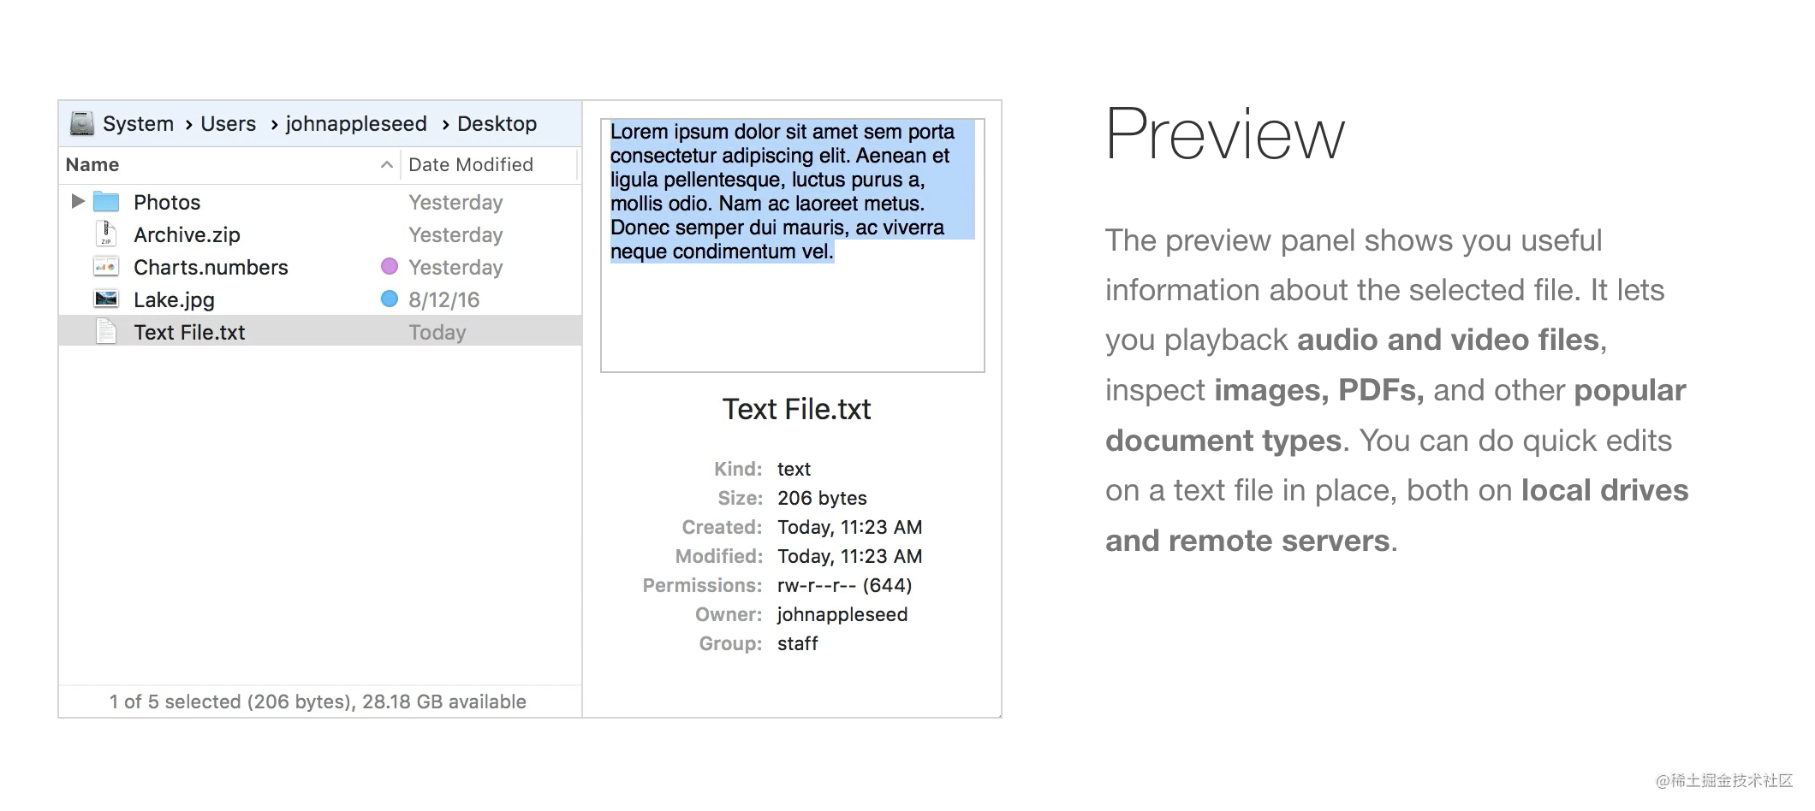Select the Text File.txt row name
The width and height of the screenshot is (1815, 811).
pos(189,332)
